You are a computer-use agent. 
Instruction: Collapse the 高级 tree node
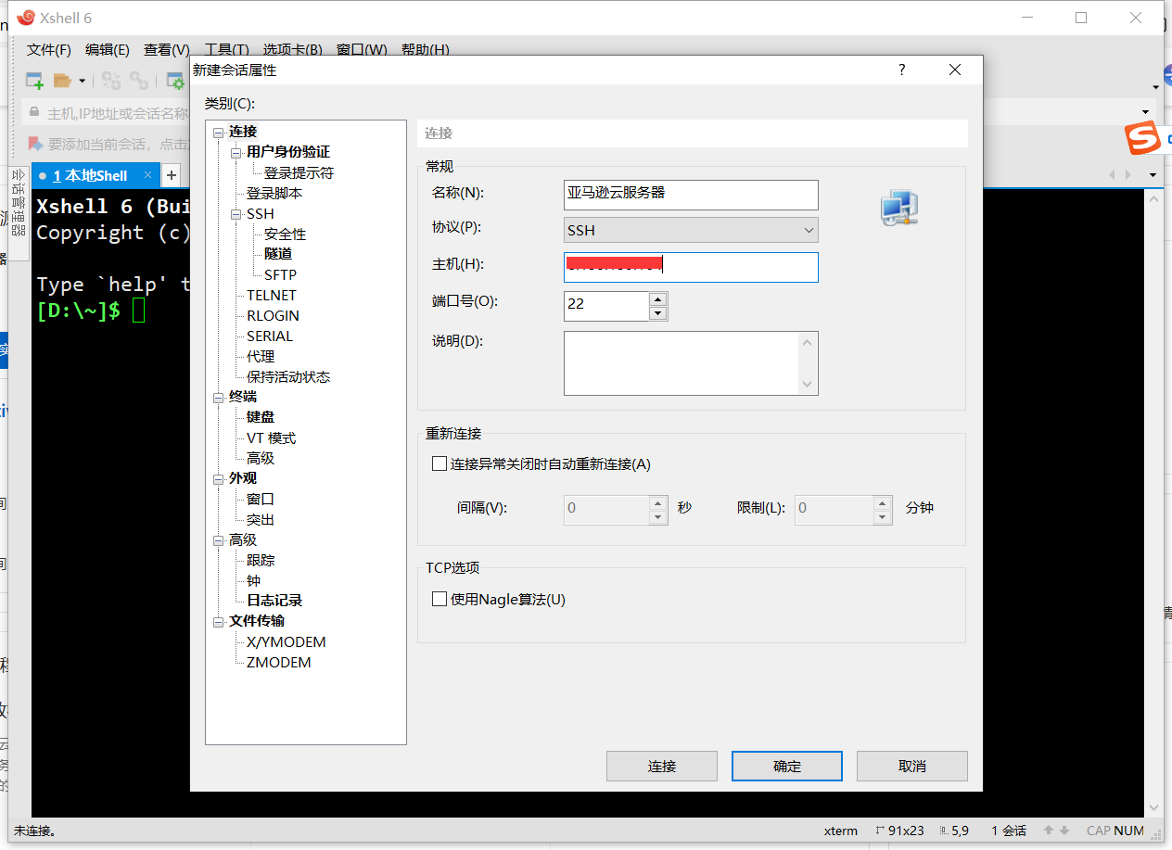(219, 540)
